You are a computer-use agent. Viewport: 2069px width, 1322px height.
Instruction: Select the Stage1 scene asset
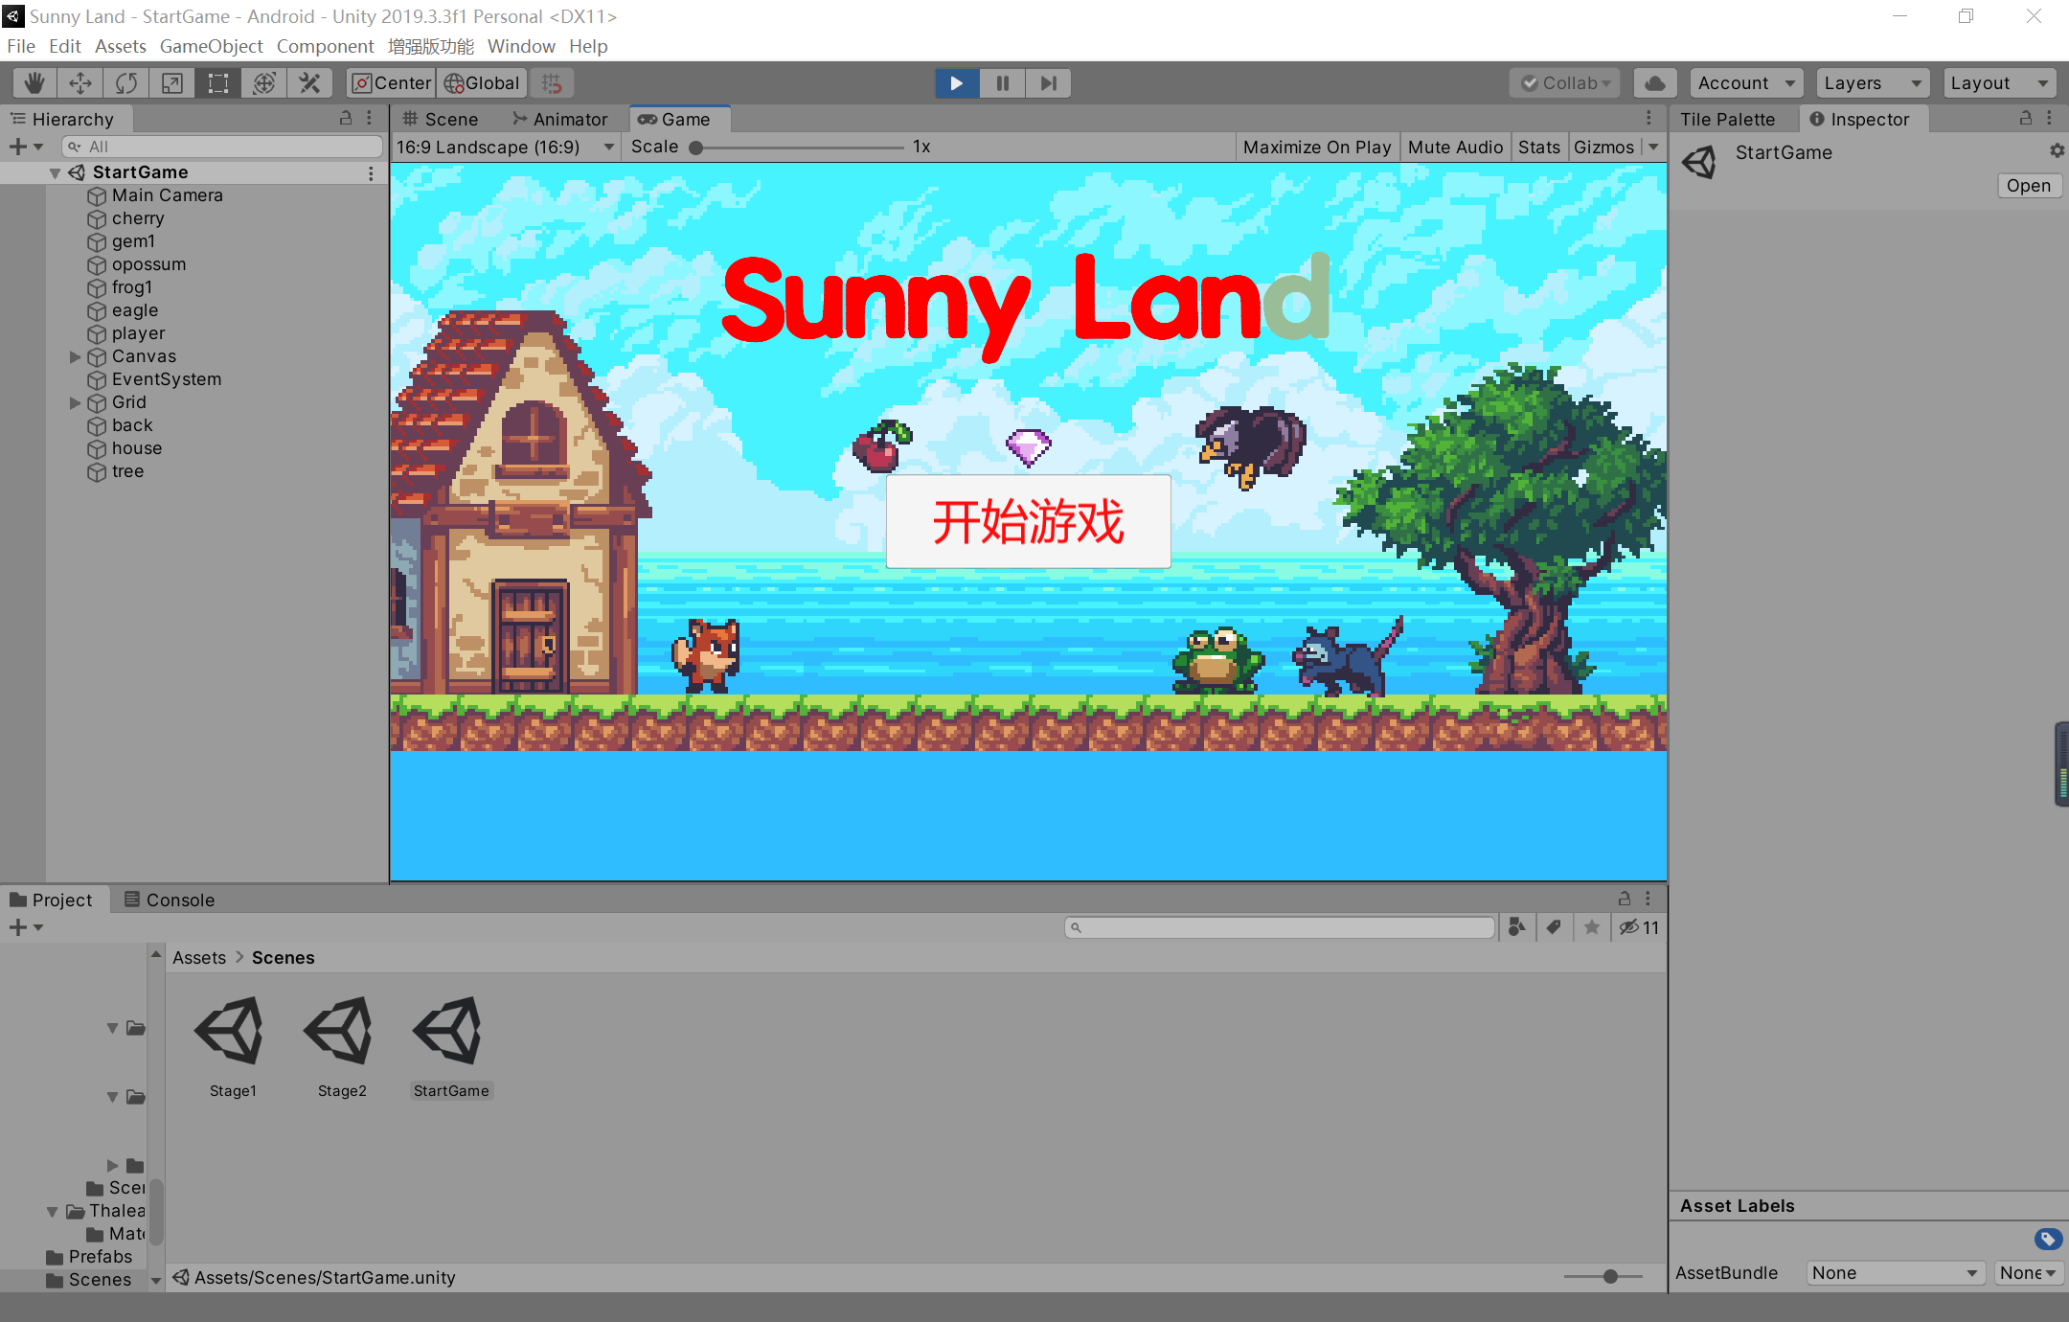(x=233, y=1047)
